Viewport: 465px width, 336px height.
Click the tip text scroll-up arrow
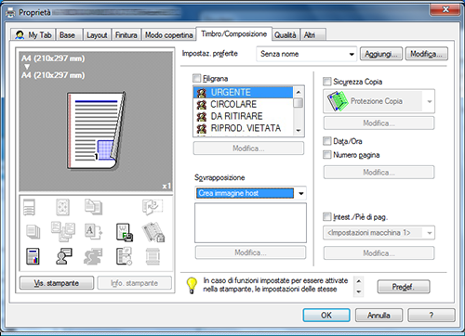coord(359,281)
